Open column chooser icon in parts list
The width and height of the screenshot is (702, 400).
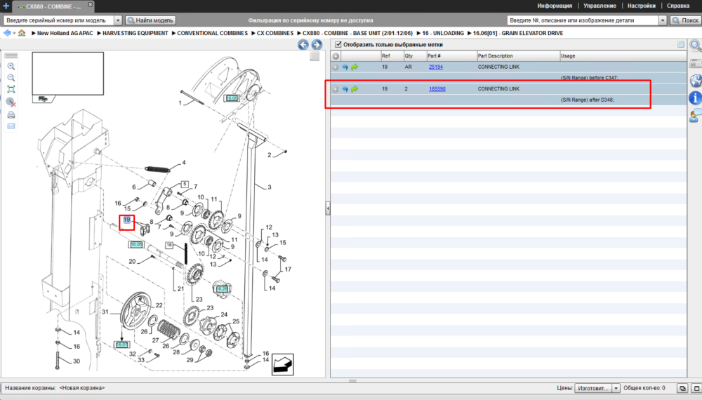click(680, 44)
